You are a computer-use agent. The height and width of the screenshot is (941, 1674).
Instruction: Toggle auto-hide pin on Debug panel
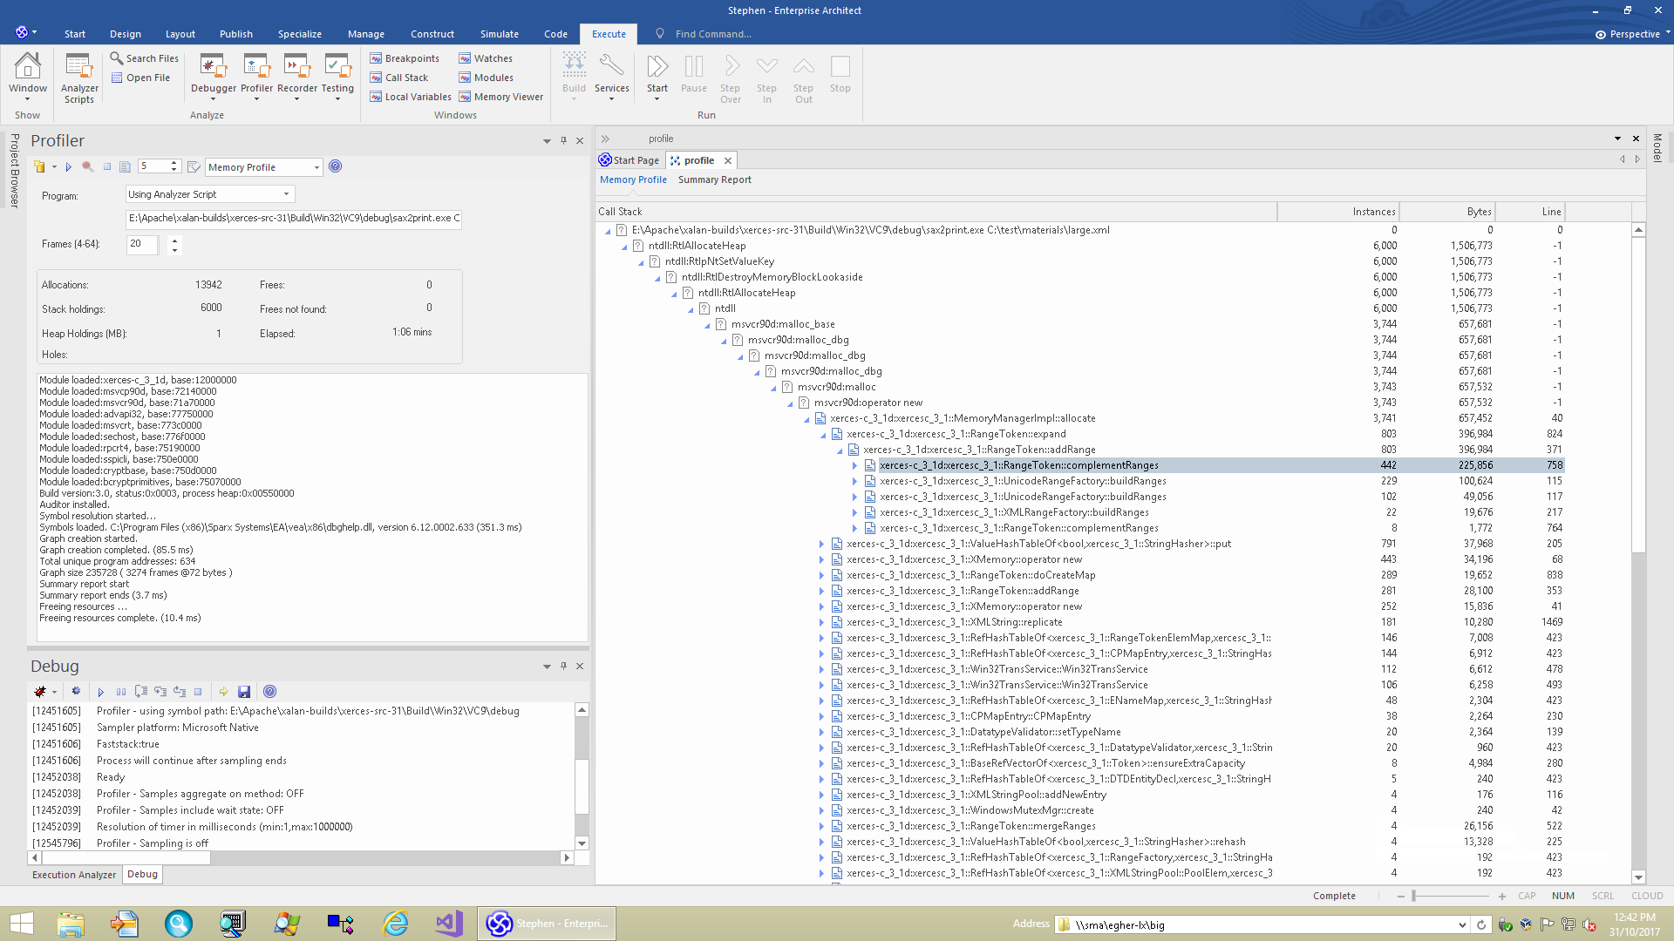[x=563, y=666]
